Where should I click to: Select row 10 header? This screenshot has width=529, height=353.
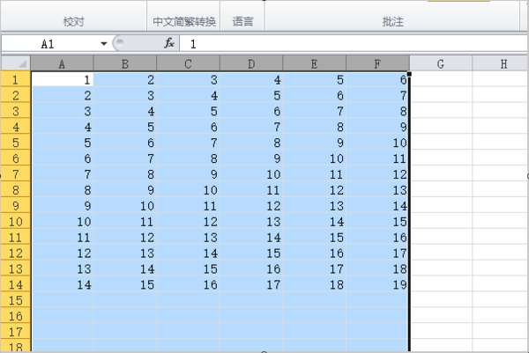tap(16, 222)
